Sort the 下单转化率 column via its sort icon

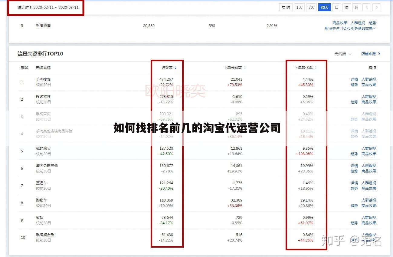tap(316, 68)
